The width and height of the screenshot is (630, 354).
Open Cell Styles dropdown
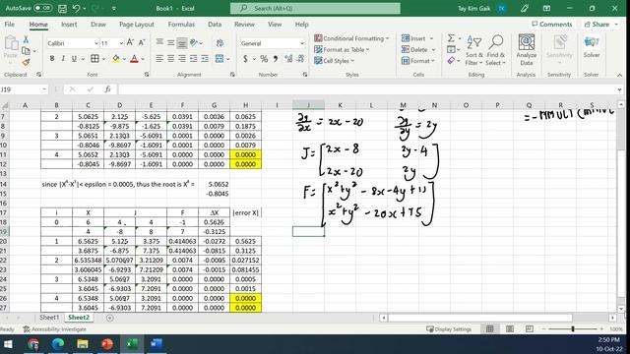click(x=335, y=61)
